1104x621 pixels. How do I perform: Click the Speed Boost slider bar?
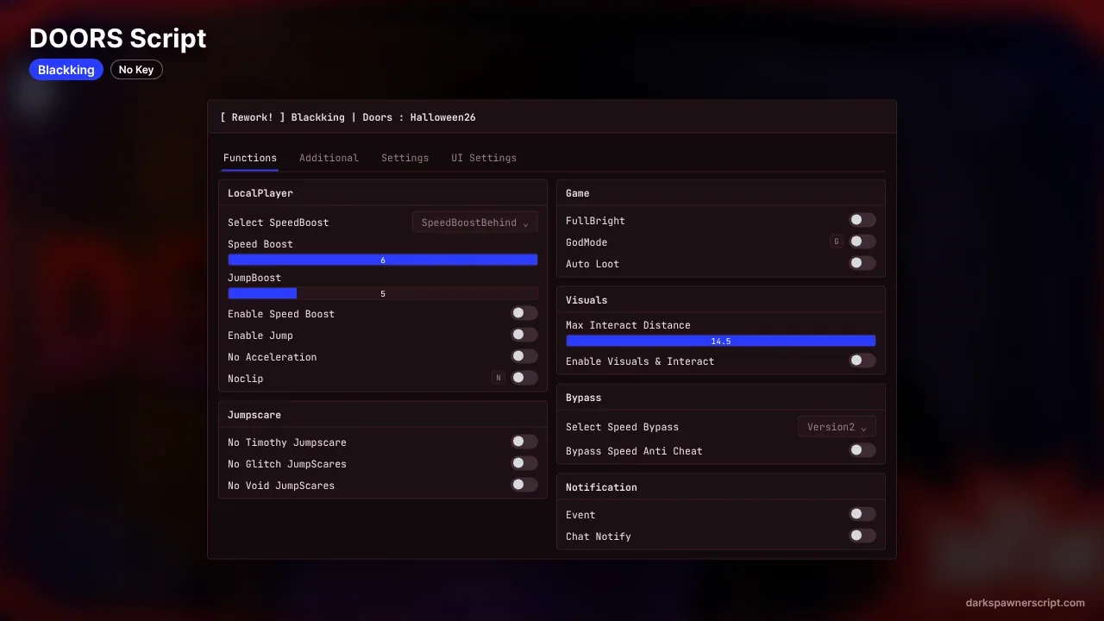point(383,260)
